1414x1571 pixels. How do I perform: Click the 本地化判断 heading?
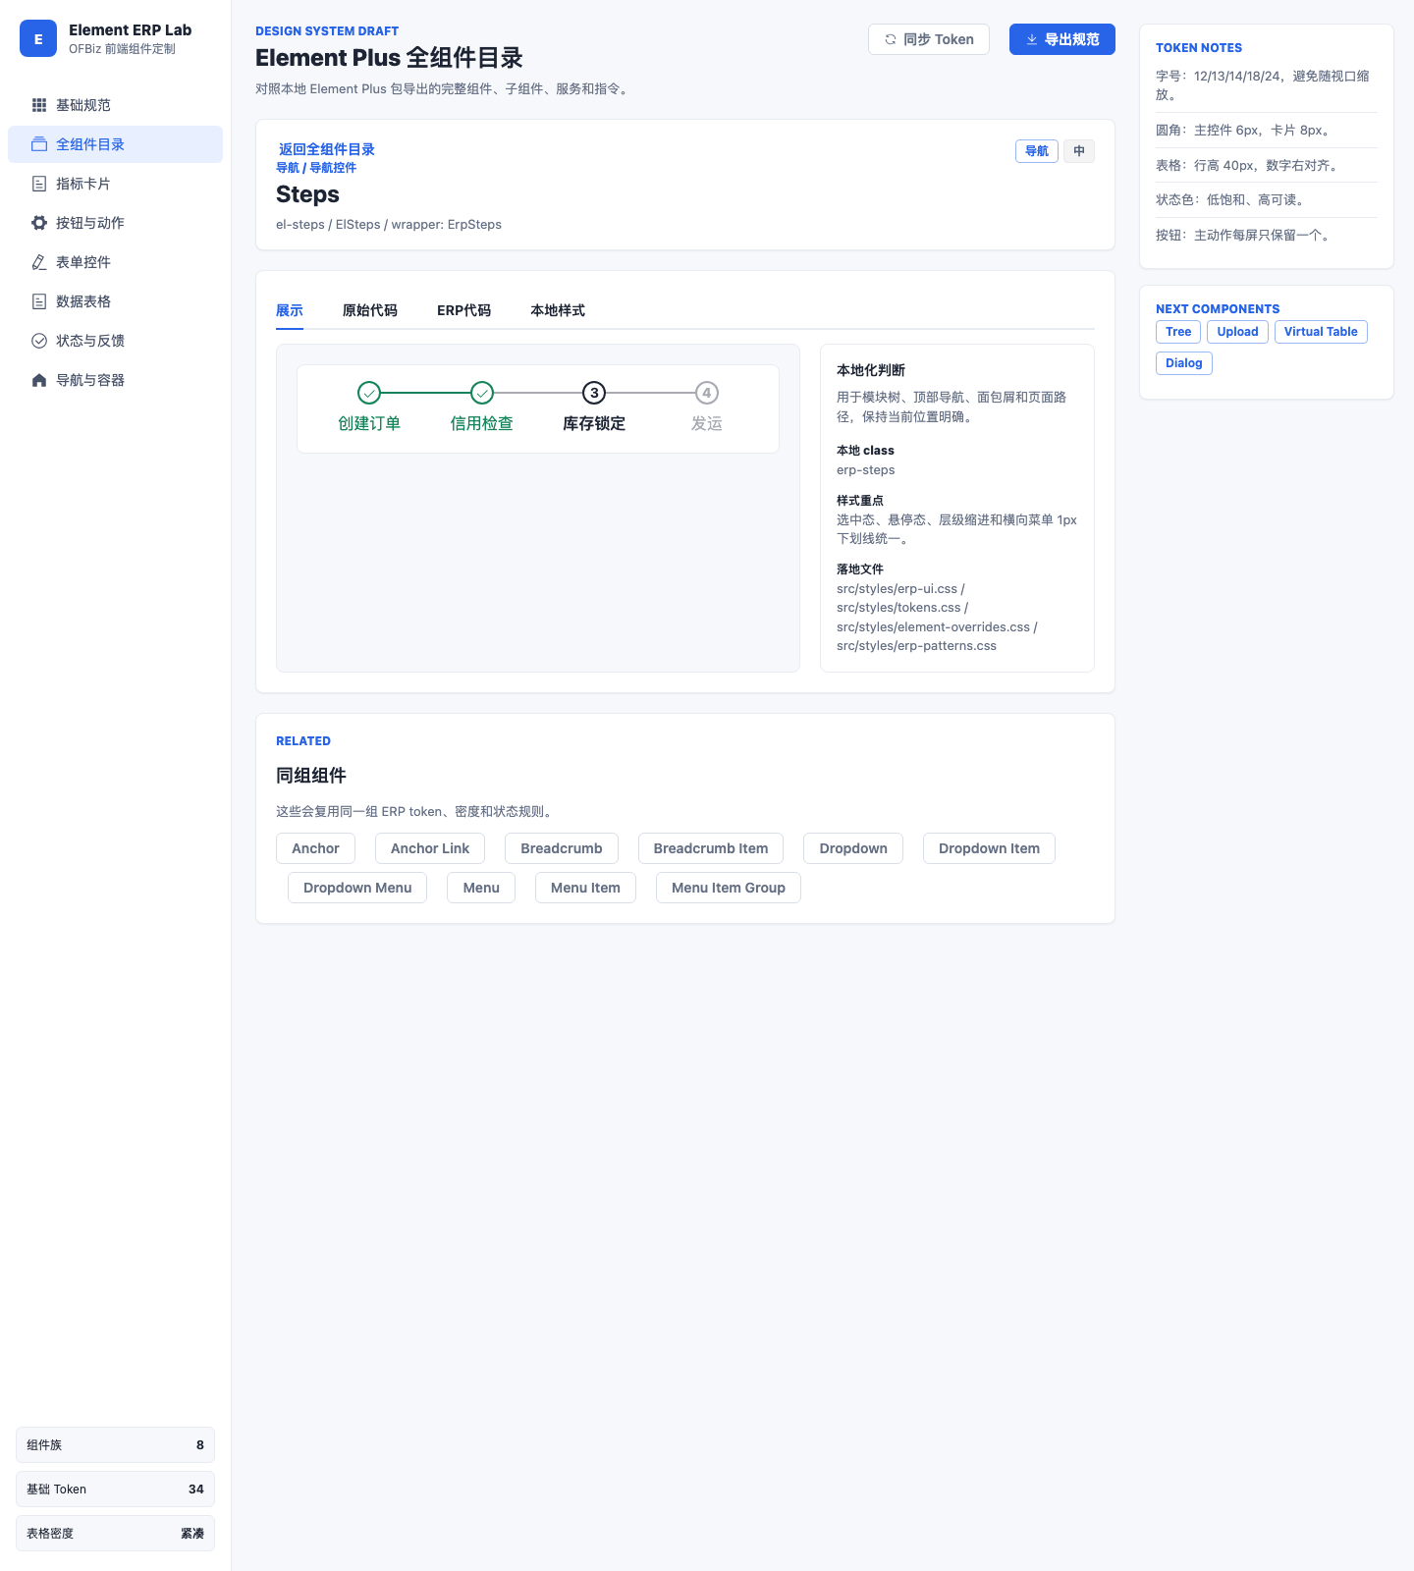[x=871, y=370]
